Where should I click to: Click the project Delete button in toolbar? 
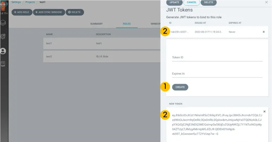tap(75, 12)
